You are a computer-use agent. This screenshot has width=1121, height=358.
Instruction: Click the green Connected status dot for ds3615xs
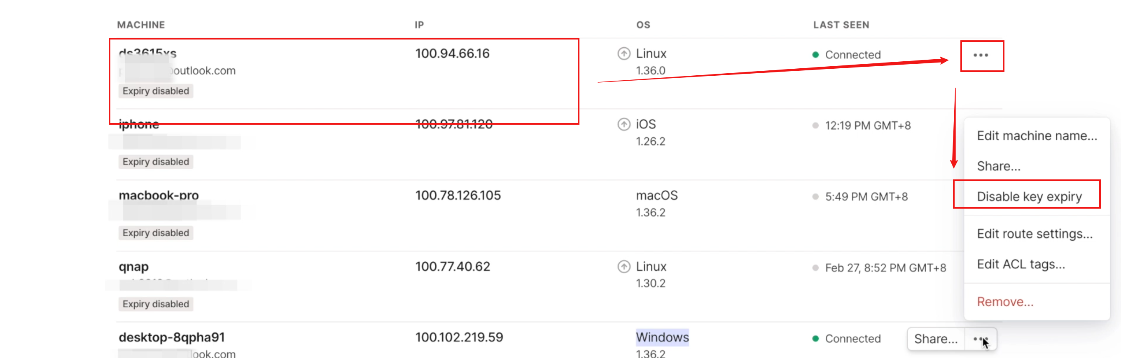tap(815, 55)
